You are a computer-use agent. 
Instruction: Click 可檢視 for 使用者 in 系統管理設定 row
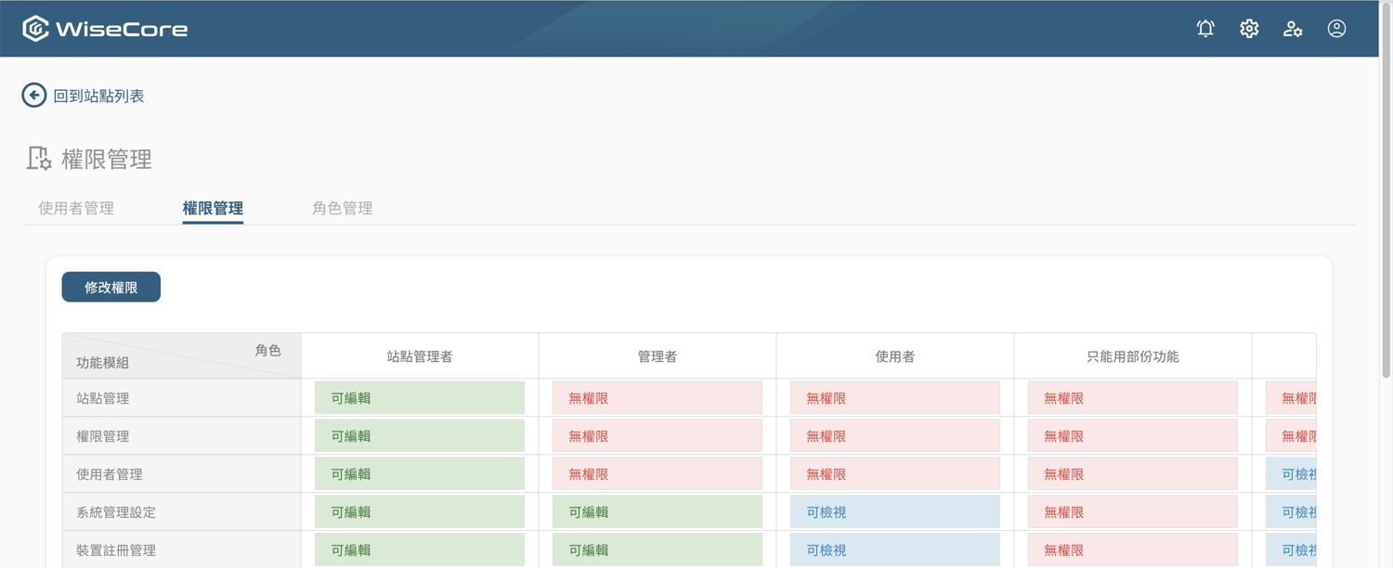tap(895, 512)
